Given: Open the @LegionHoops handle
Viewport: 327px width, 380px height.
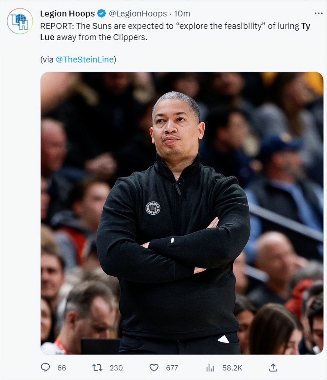Looking at the screenshot, I should pyautogui.click(x=138, y=14).
